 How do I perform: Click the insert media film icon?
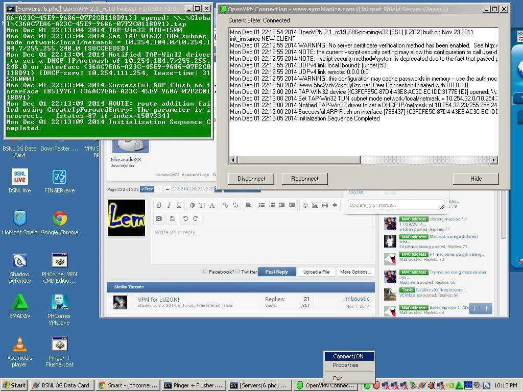coord(324,205)
